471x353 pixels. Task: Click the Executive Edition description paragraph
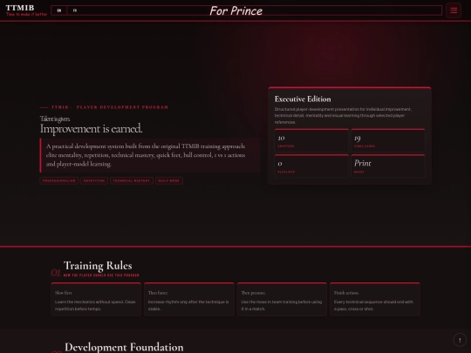tap(343, 116)
